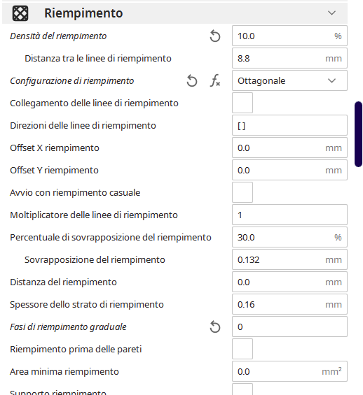Click the Densità del riempimento label
The height and width of the screenshot is (395, 363).
[x=58, y=36]
